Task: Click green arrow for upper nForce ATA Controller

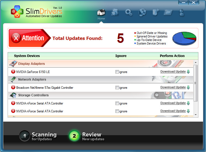Action: (188, 103)
